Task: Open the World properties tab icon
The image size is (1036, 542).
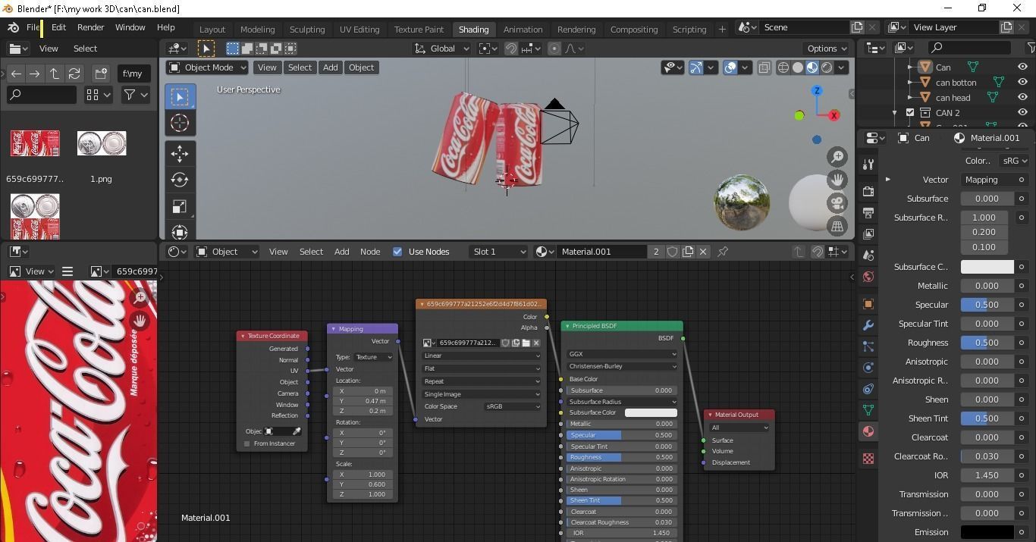Action: (868, 277)
